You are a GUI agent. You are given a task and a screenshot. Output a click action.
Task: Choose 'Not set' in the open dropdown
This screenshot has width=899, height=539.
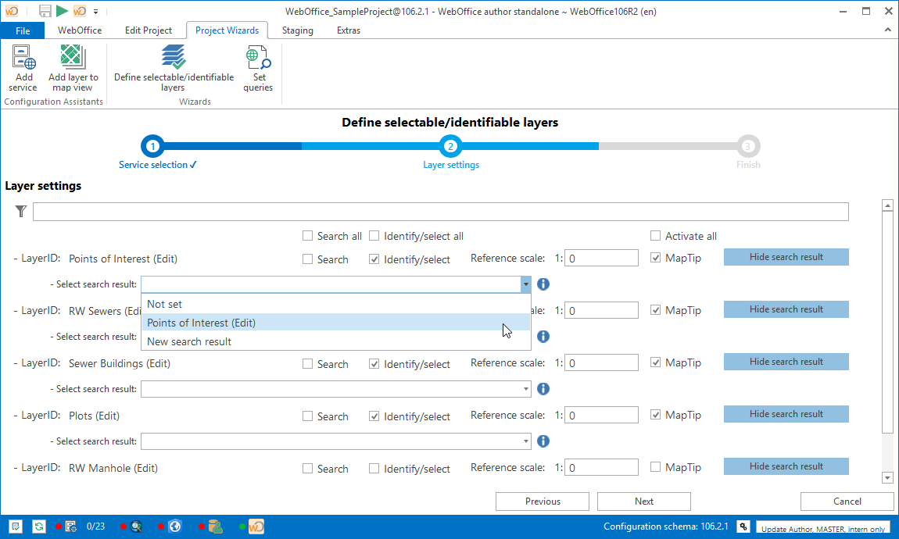pyautogui.click(x=165, y=304)
